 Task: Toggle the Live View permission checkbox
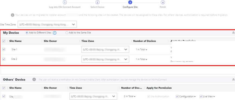click(201, 96)
